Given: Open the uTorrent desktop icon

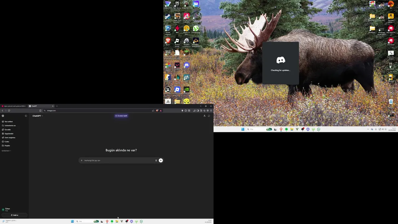Looking at the screenshot, I should coord(196,30).
